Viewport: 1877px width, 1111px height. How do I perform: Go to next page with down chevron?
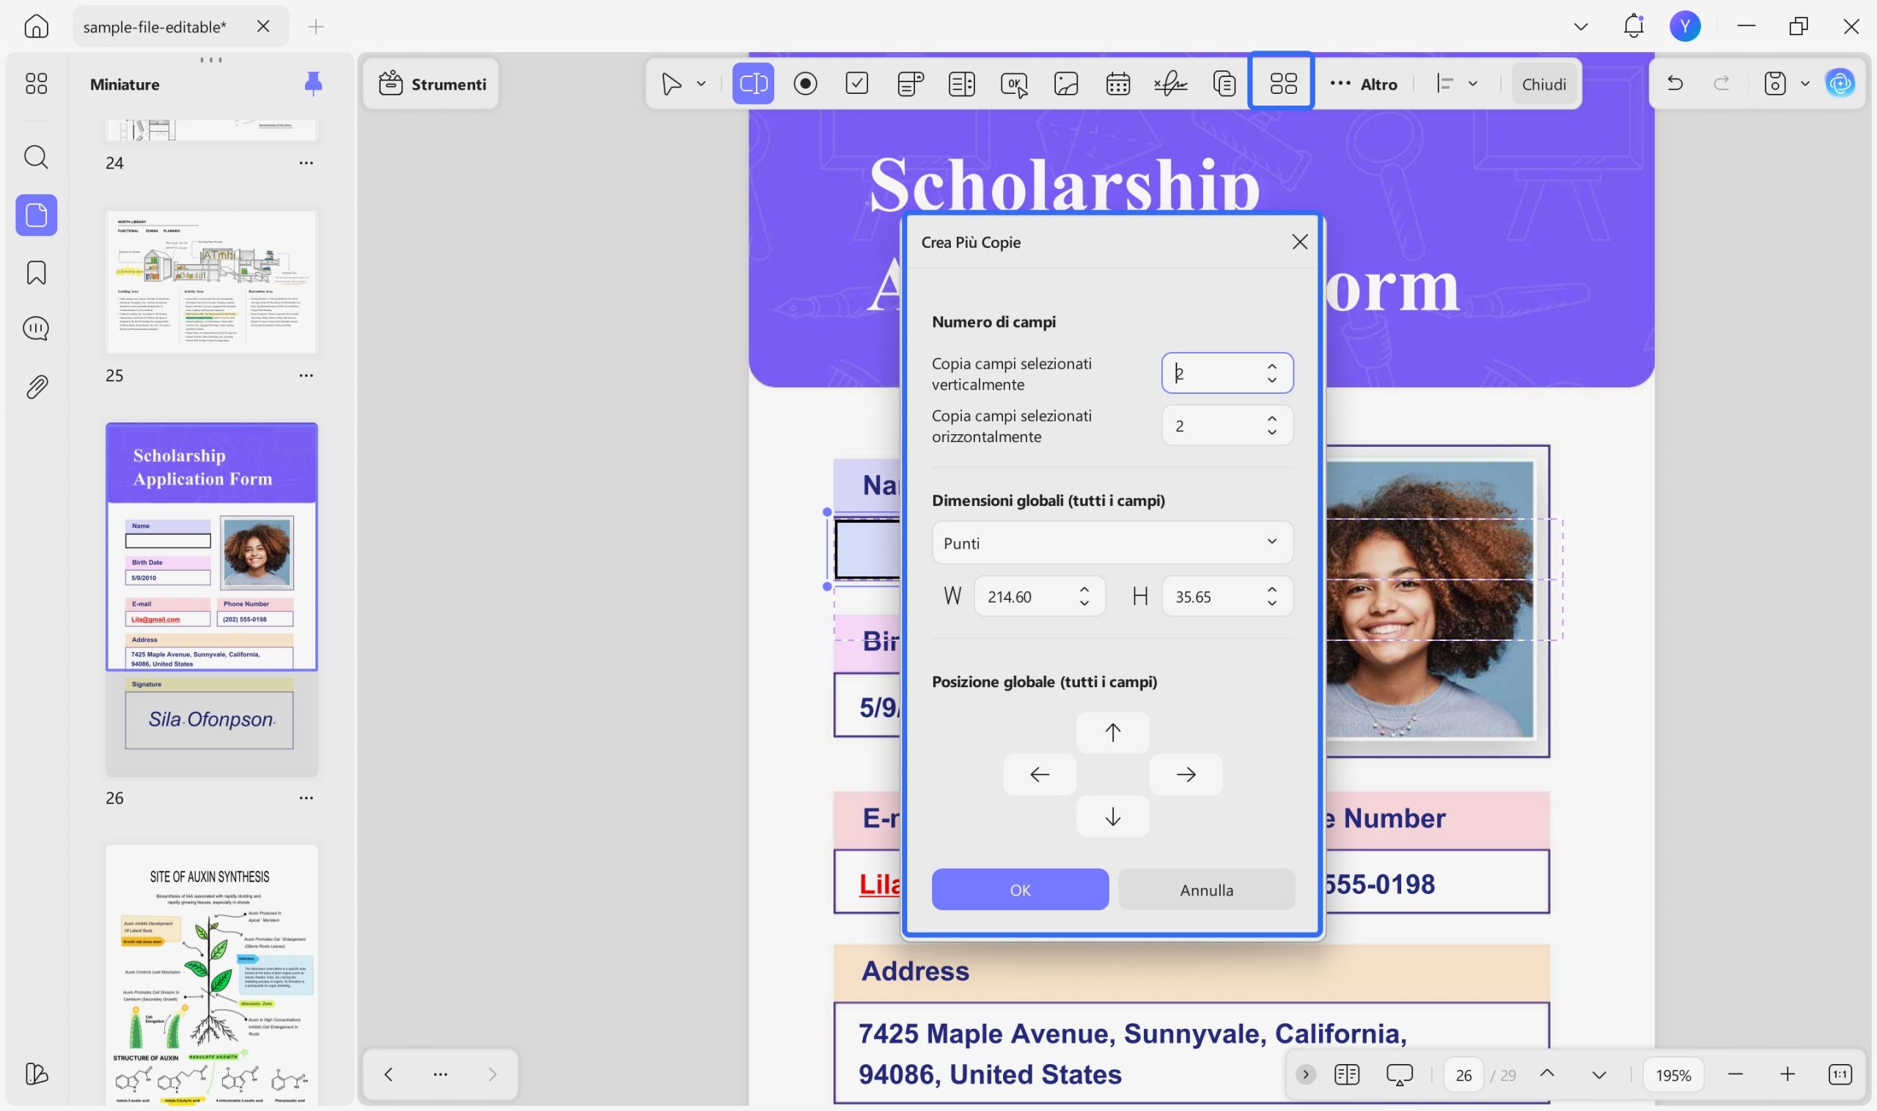[1598, 1074]
